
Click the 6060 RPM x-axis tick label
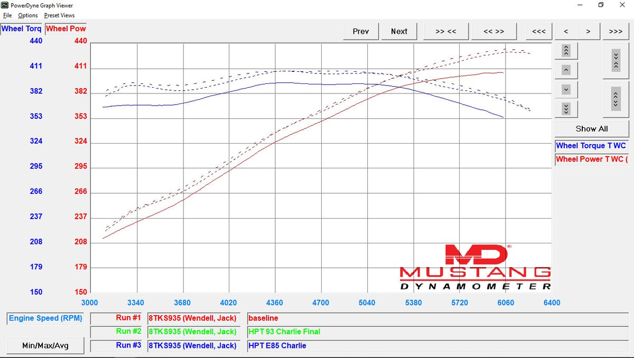pyautogui.click(x=506, y=303)
